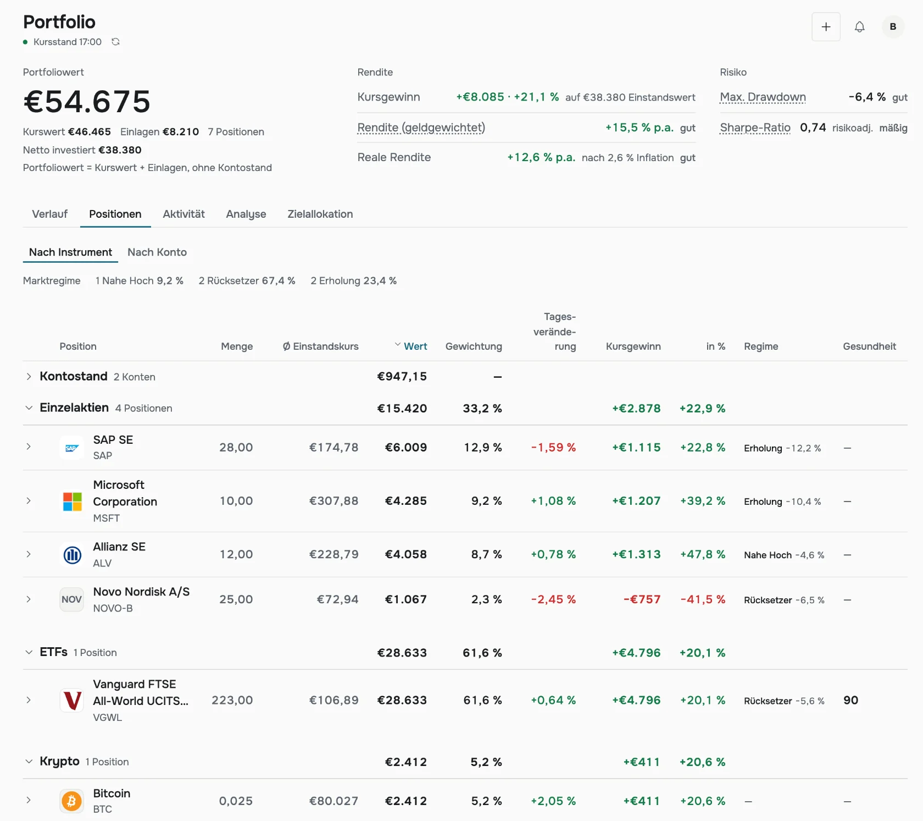Expand the Bitcoin row

point(29,800)
